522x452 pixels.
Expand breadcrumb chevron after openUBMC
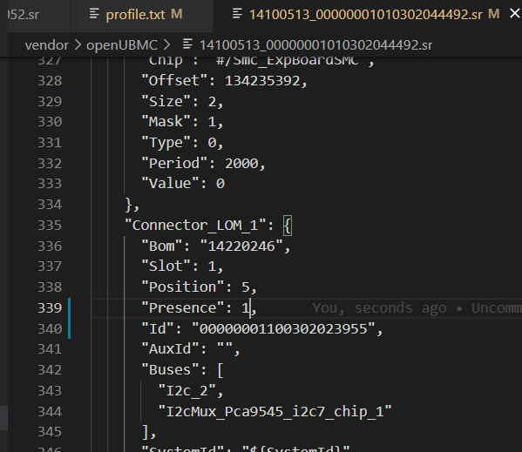tap(166, 45)
